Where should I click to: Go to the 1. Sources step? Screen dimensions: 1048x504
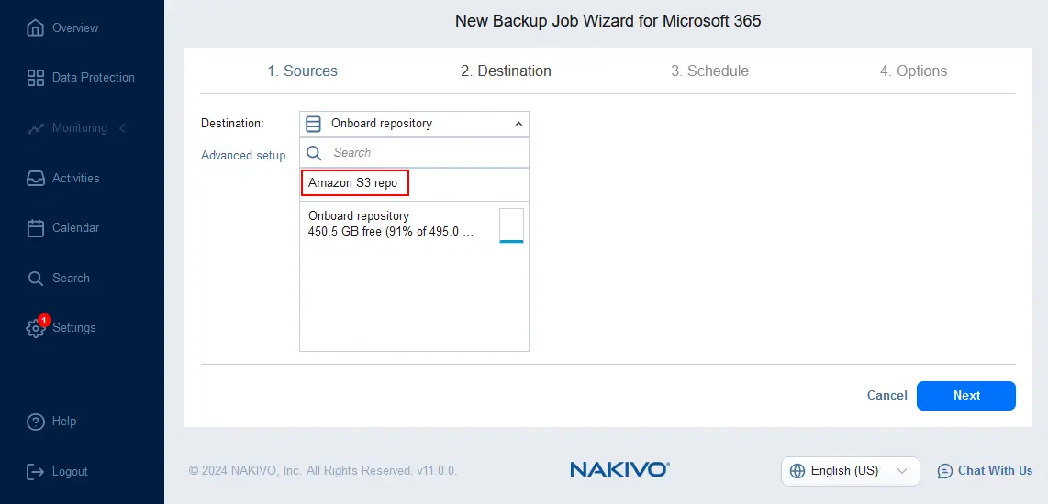tap(303, 71)
